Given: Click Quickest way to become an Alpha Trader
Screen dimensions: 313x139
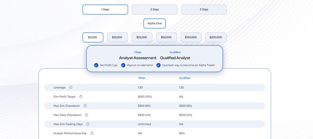Looking at the screenshot, I should [189, 65].
